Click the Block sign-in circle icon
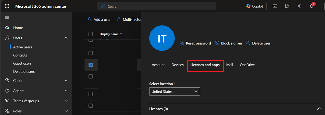The image size is (325, 115). pyautogui.click(x=217, y=43)
